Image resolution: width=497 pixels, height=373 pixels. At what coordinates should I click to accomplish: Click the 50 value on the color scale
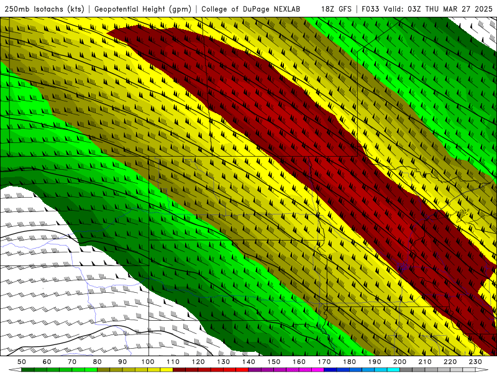(x=22, y=362)
